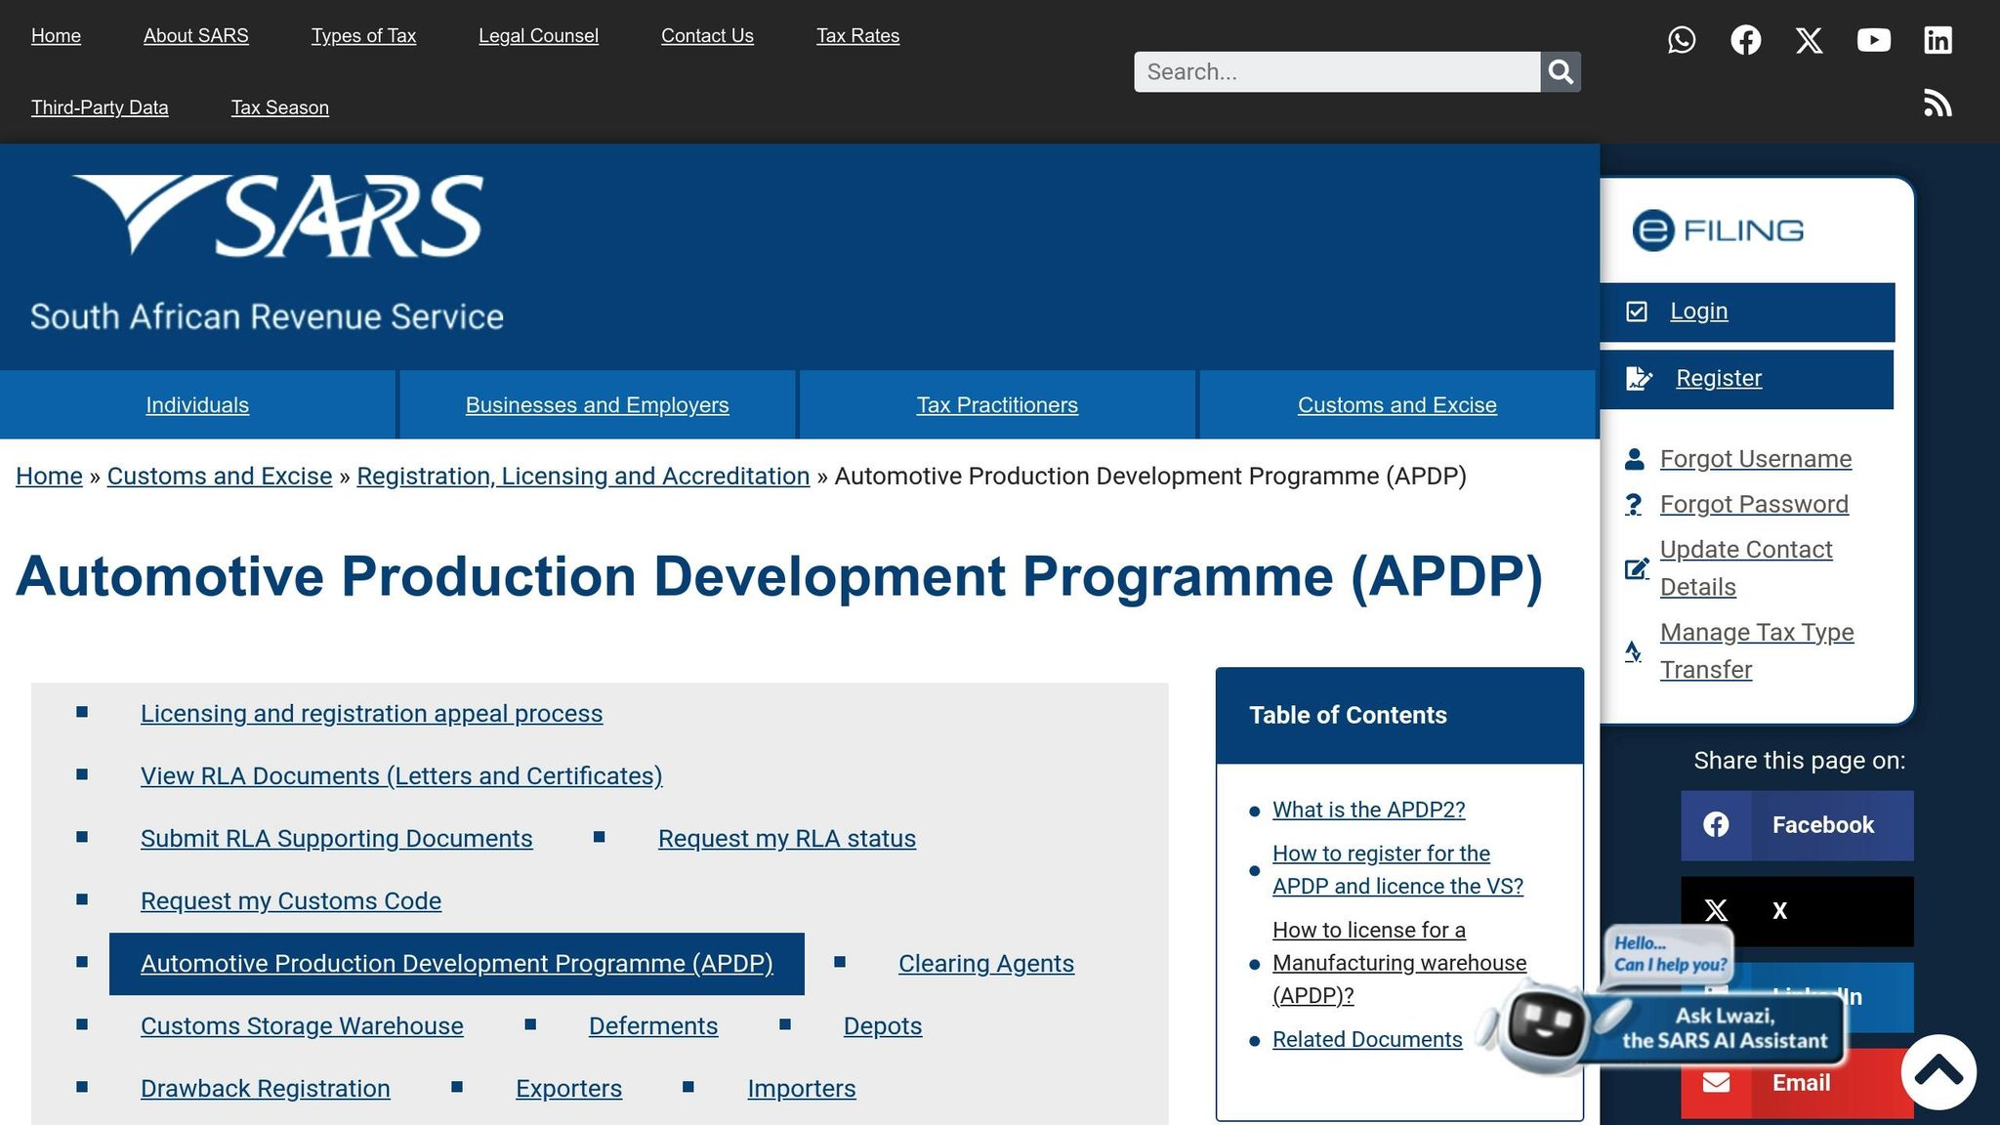This screenshot has height=1125, width=2000.
Task: Select the Customs and Excise tab
Action: tap(1396, 405)
